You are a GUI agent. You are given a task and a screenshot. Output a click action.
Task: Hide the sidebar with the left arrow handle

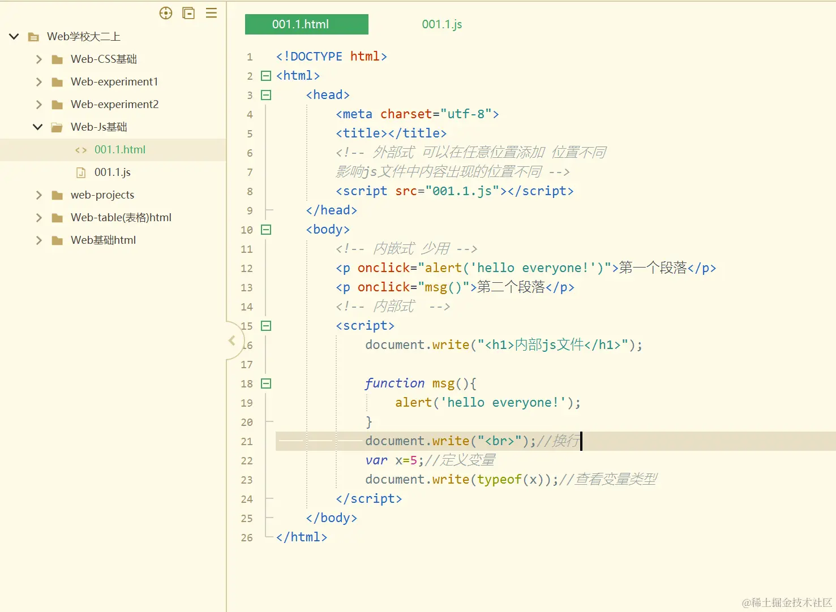(x=232, y=341)
